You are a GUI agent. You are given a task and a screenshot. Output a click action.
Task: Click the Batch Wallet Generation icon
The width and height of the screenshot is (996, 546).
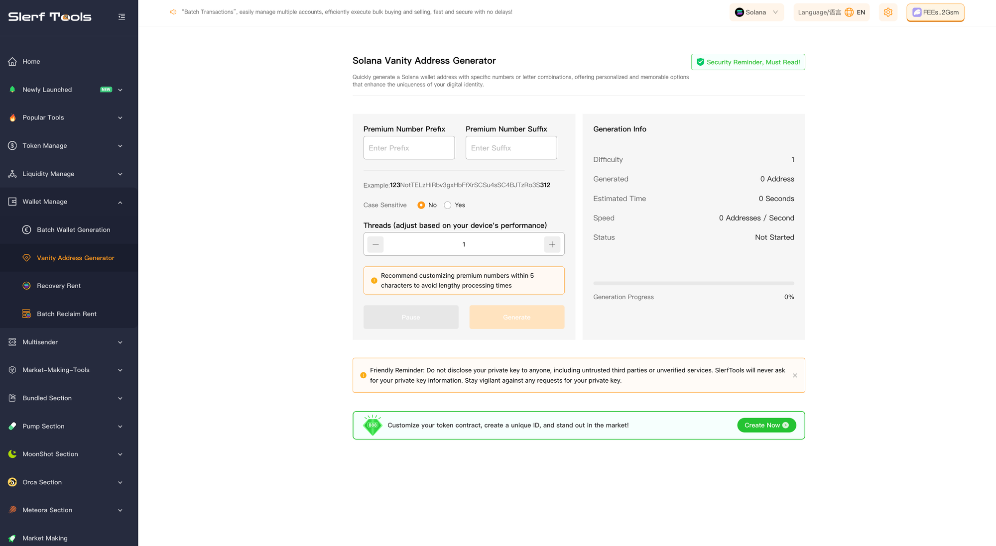pos(27,230)
